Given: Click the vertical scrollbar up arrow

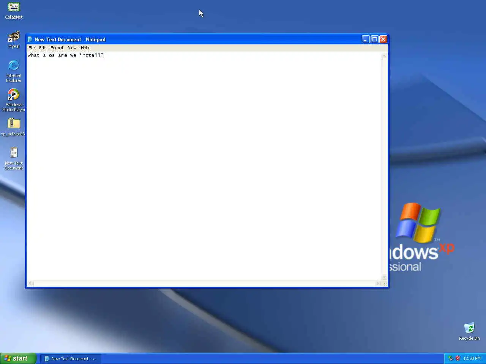Looking at the screenshot, I should pyautogui.click(x=384, y=56).
